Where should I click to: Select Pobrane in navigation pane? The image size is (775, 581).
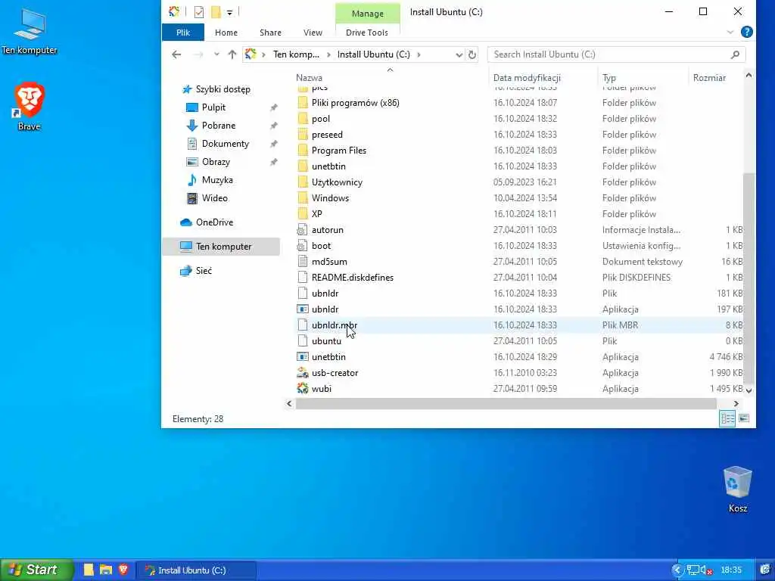tap(218, 126)
